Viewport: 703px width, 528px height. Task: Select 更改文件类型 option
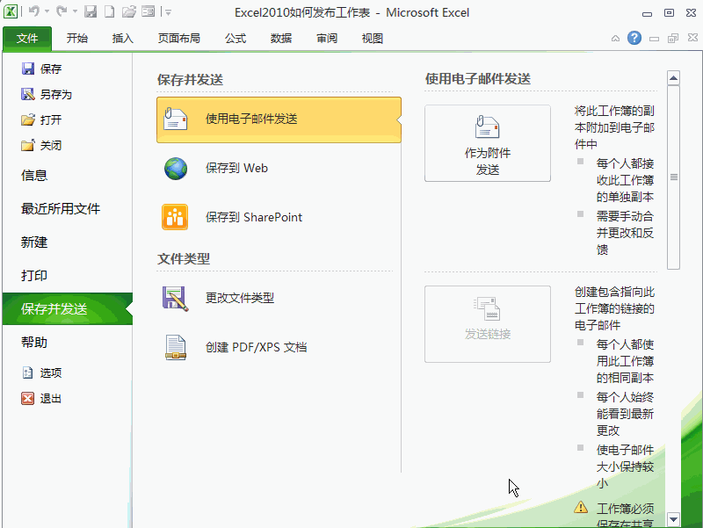click(x=279, y=298)
